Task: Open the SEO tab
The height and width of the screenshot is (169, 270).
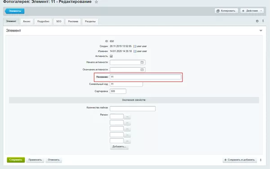Action: [59, 22]
